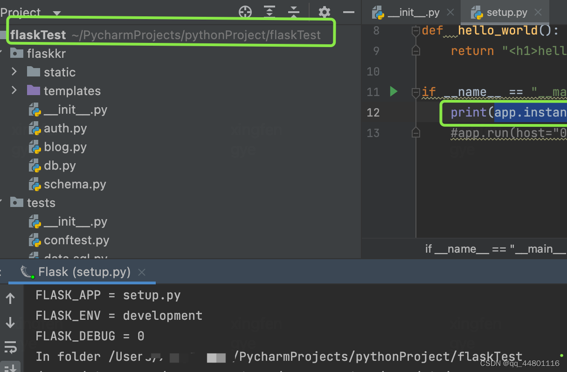
Task: Click the Expand All icon in Project toolbar
Action: tap(270, 12)
